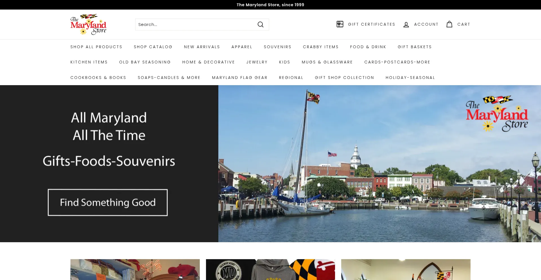This screenshot has width=541, height=280.
Task: Open the gift certificates icon
Action: (340, 24)
